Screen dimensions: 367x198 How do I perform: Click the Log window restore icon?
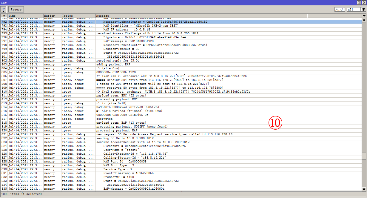point(359,3)
